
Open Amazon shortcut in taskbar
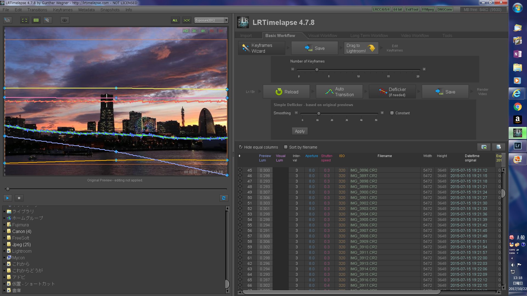pos(517,120)
